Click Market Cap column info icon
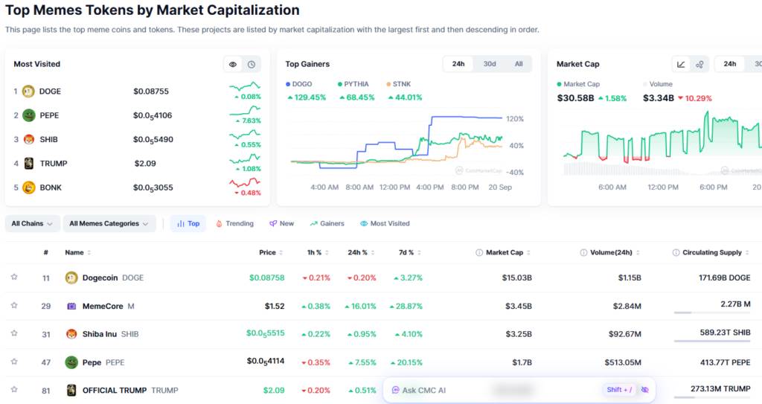This screenshot has height=404, width=762. [x=479, y=252]
